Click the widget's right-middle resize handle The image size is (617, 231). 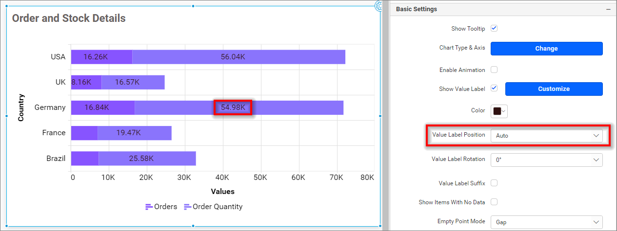[x=380, y=116]
